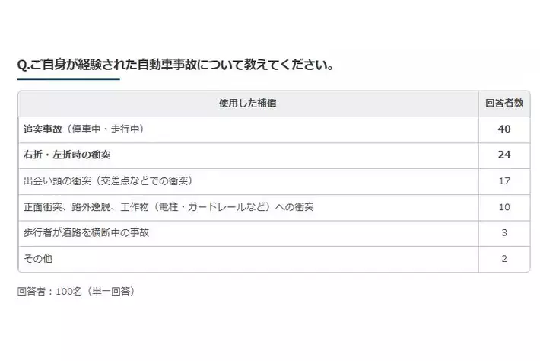Select the 右折・左折時の衝突 row label
The width and height of the screenshot is (540, 361).
coord(66,155)
